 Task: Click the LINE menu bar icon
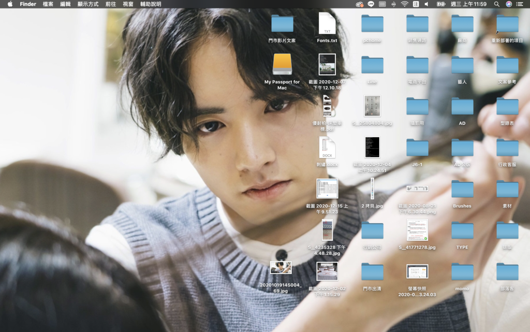(371, 4)
